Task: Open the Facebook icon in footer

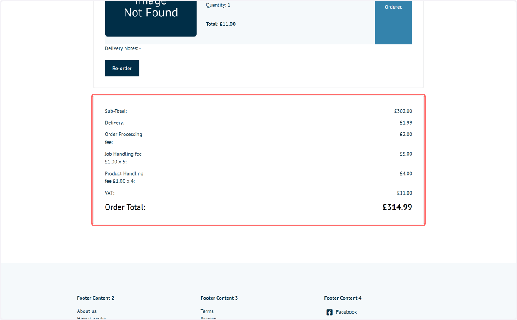Action: [329, 312]
